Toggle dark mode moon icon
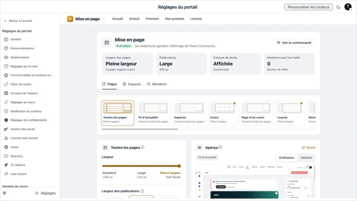 338,7
